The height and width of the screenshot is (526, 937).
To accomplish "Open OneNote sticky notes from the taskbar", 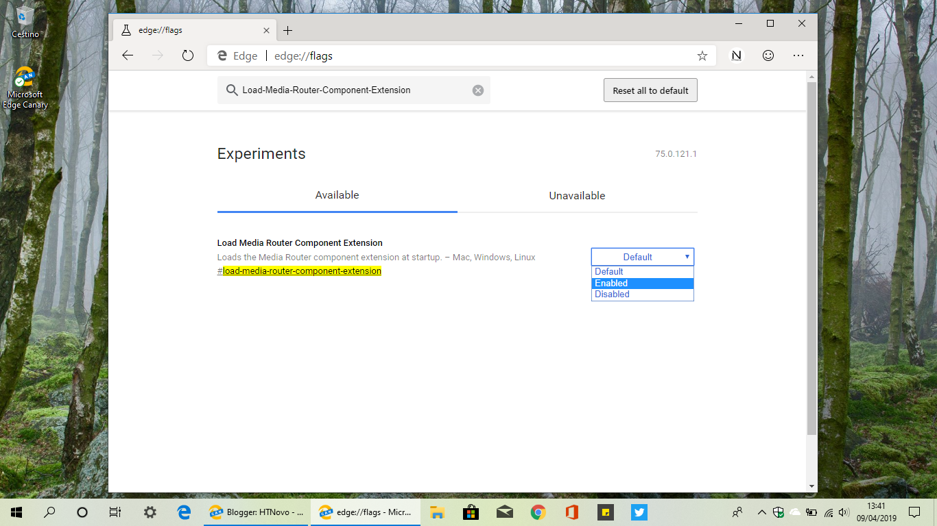I will click(606, 512).
